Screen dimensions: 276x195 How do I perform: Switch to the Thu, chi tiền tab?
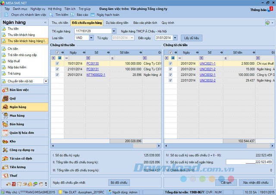(x=60, y=22)
